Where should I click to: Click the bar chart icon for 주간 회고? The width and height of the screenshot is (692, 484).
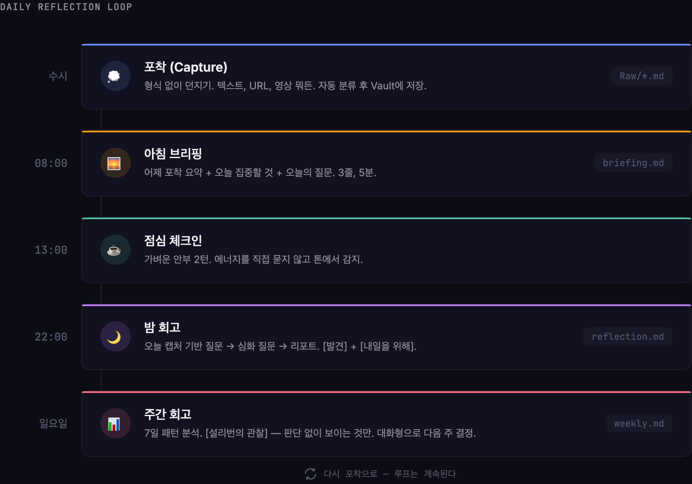(115, 423)
